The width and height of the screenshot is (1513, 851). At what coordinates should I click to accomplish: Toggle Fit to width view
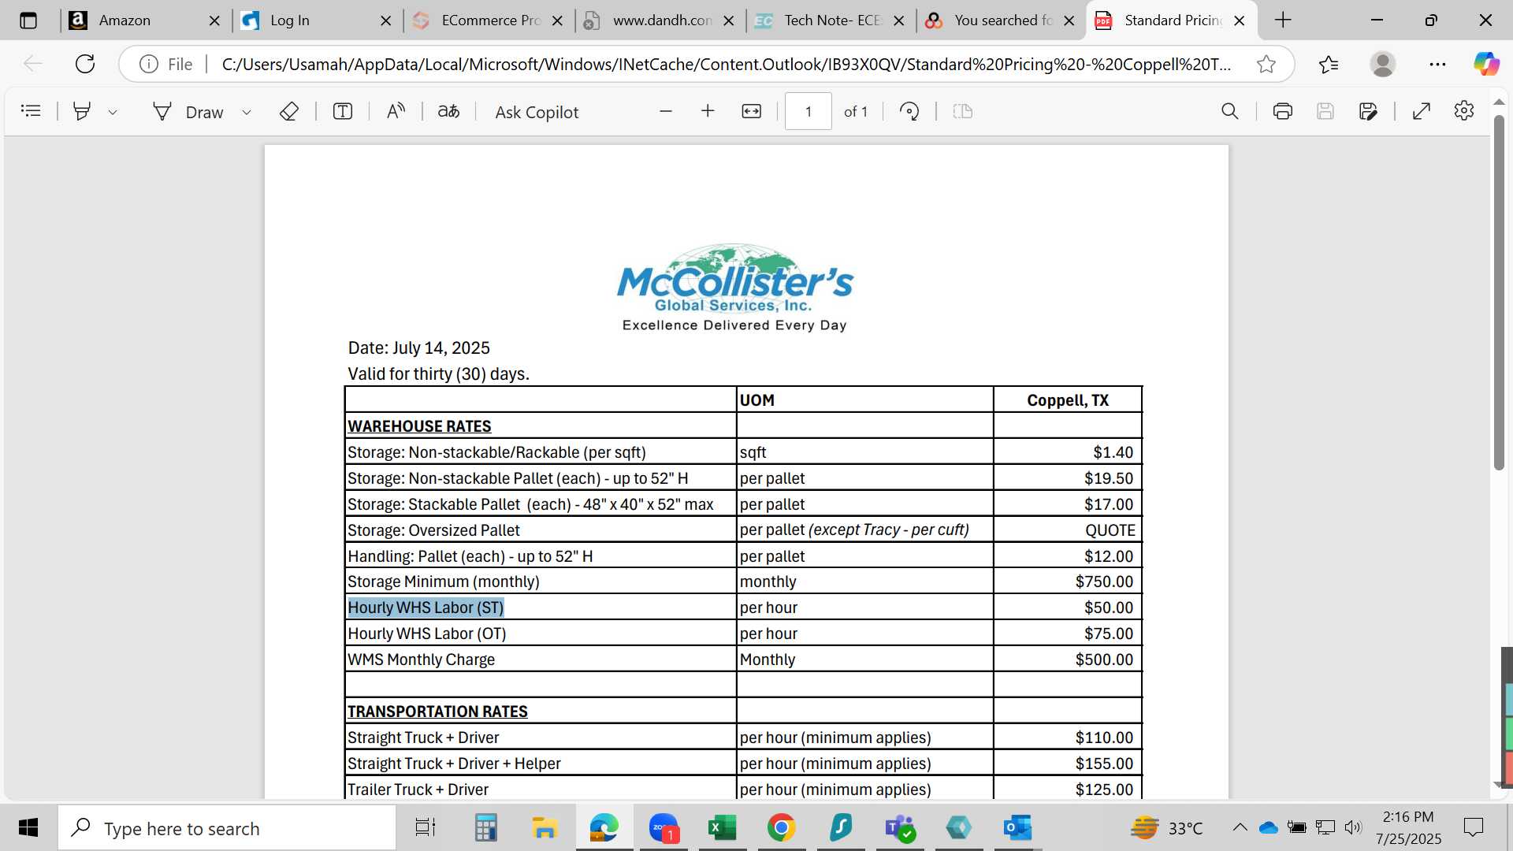pyautogui.click(x=752, y=111)
